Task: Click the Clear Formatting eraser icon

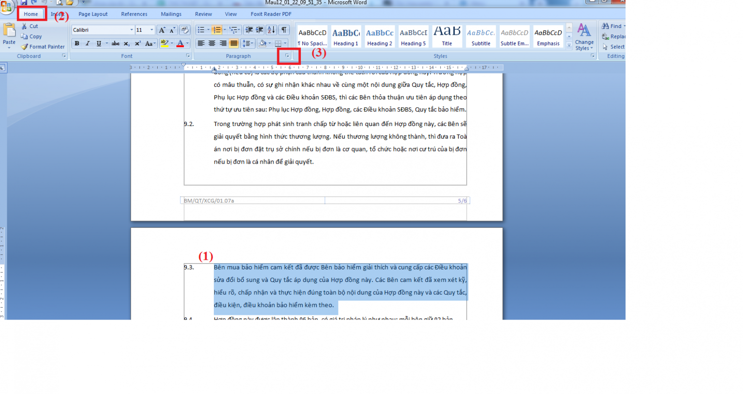Action: click(x=184, y=30)
